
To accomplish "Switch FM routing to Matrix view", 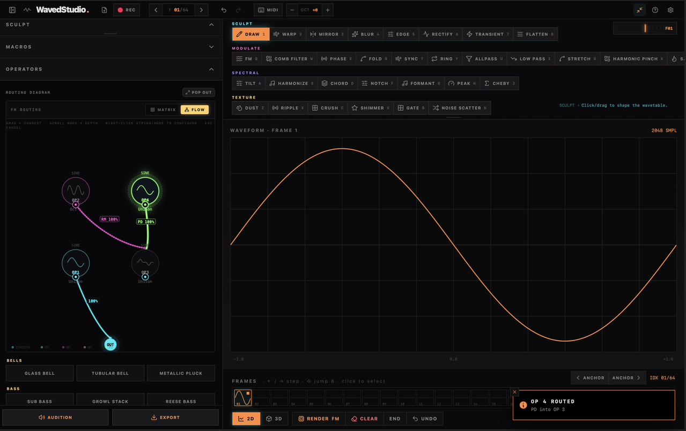I will [x=163, y=110].
